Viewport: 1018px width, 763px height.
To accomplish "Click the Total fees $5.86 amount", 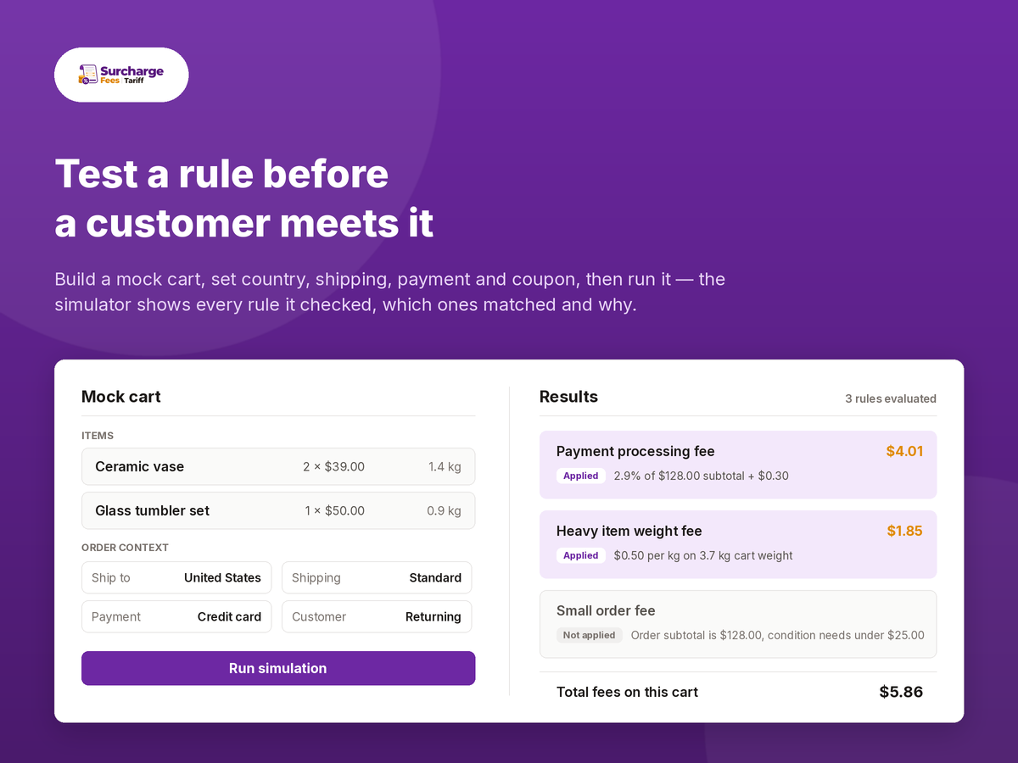I will [x=901, y=692].
